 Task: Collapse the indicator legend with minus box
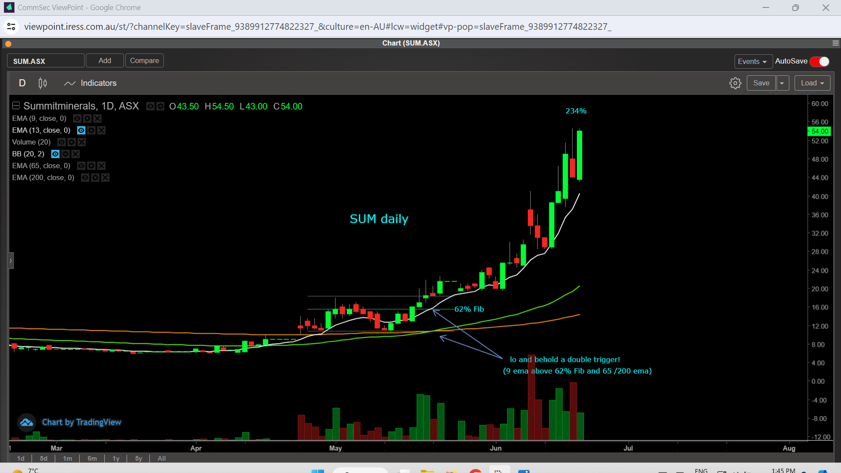[16, 106]
